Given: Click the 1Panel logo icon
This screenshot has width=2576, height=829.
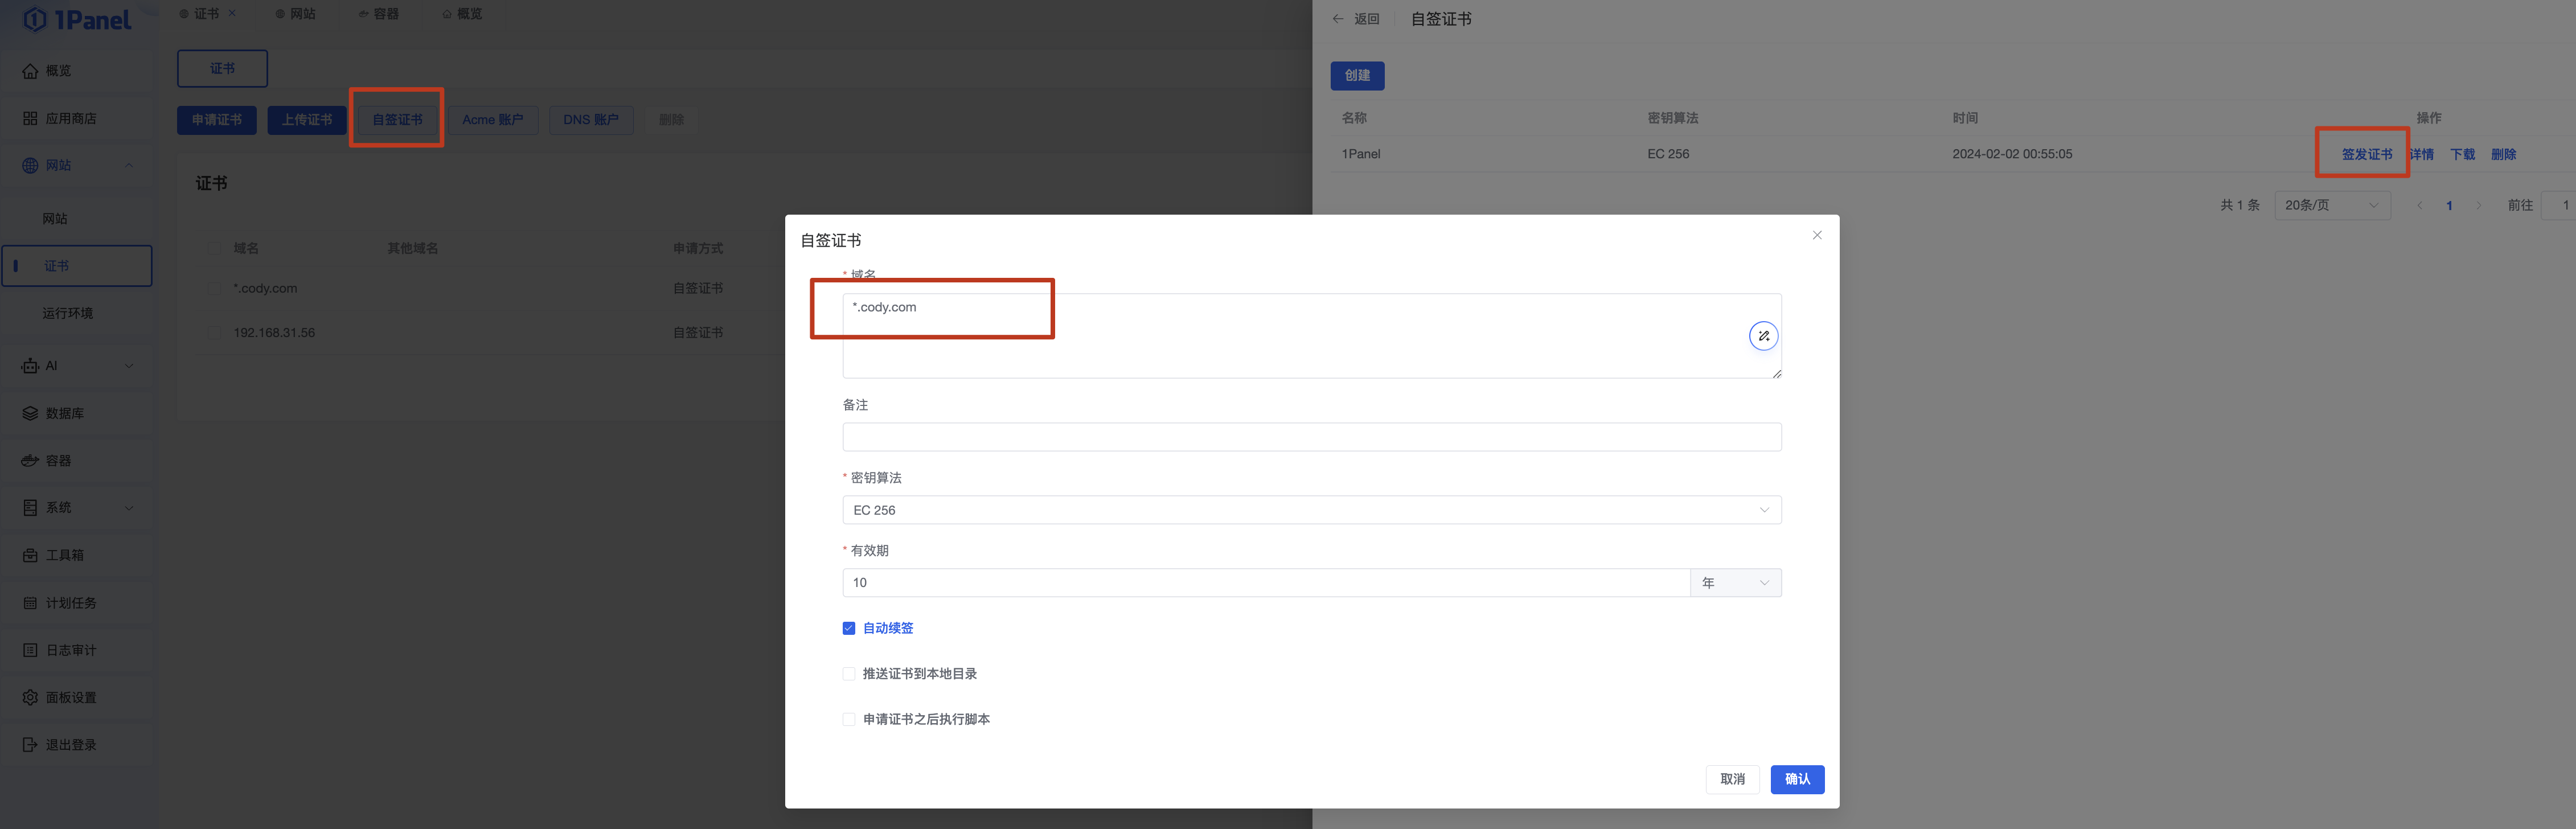Looking at the screenshot, I should click(x=35, y=19).
